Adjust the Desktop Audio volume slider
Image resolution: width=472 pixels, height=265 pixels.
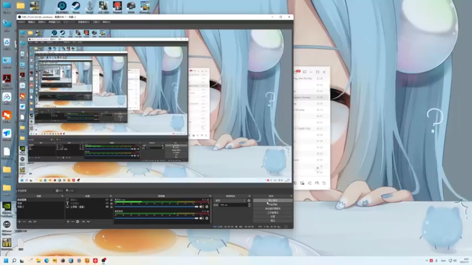pos(156,218)
